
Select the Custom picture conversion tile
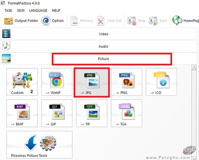coord(22,82)
